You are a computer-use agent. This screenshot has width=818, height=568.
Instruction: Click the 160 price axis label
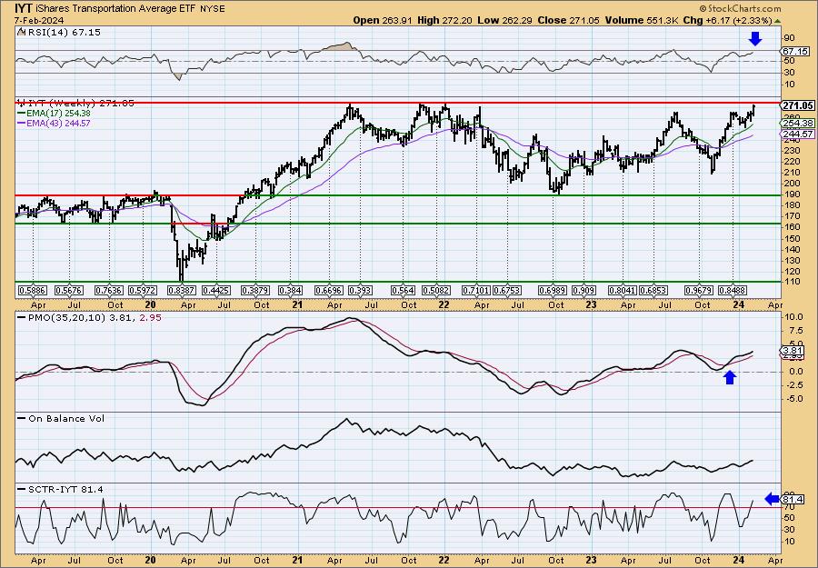click(791, 227)
